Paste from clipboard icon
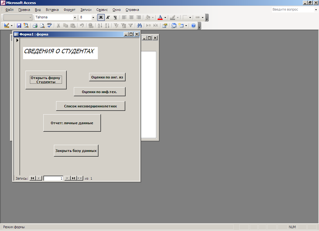319x231 pixels. pyautogui.click(x=73, y=26)
